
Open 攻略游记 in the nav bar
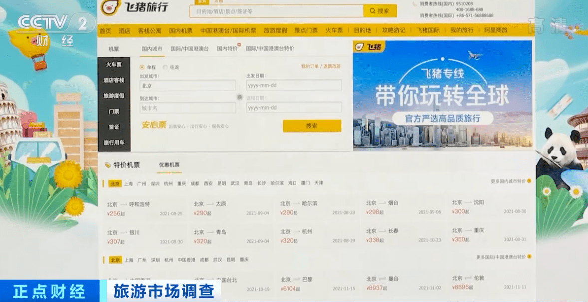[394, 31]
